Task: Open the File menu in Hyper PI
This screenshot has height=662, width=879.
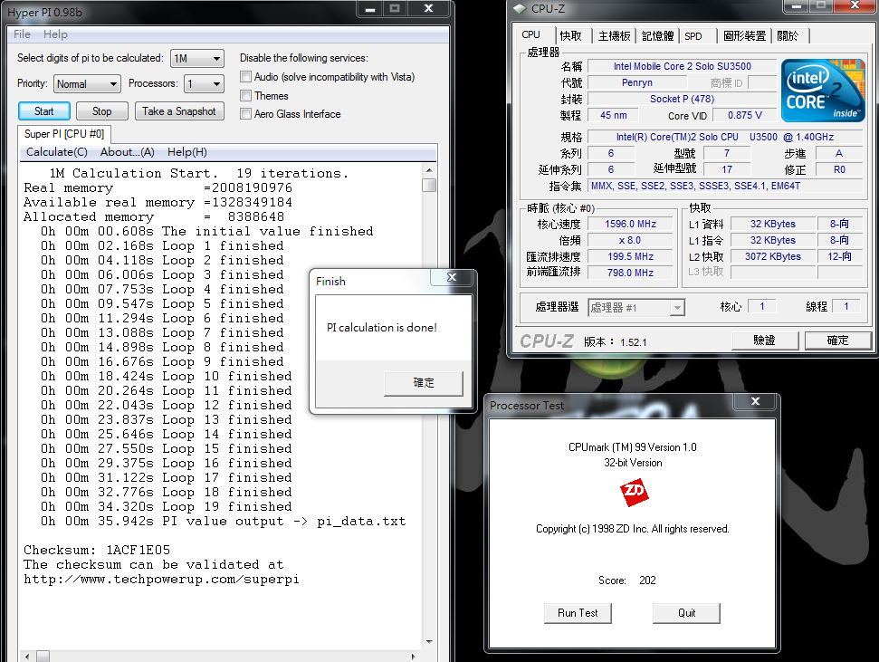Action: point(23,34)
